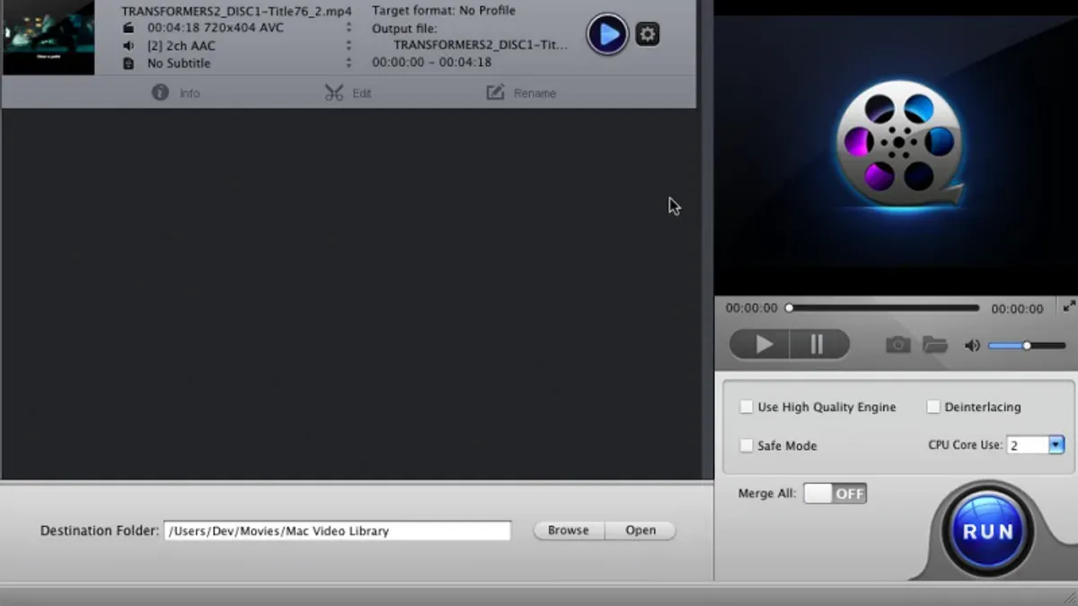Click the audio track speaker icon
Viewport: 1078px width, 606px height.
tap(128, 46)
